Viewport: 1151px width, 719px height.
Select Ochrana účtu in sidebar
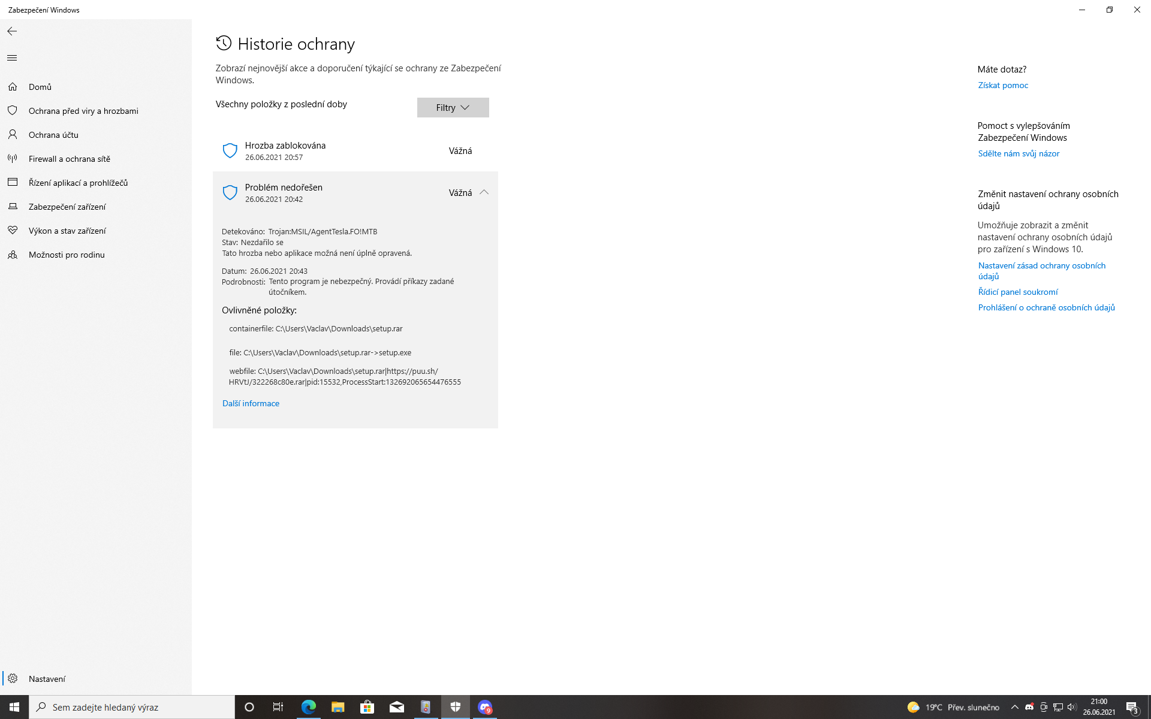(x=53, y=135)
